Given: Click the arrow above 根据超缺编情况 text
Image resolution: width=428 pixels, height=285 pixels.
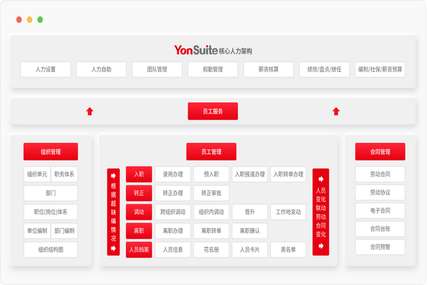Looking at the screenshot, I should [x=113, y=176].
